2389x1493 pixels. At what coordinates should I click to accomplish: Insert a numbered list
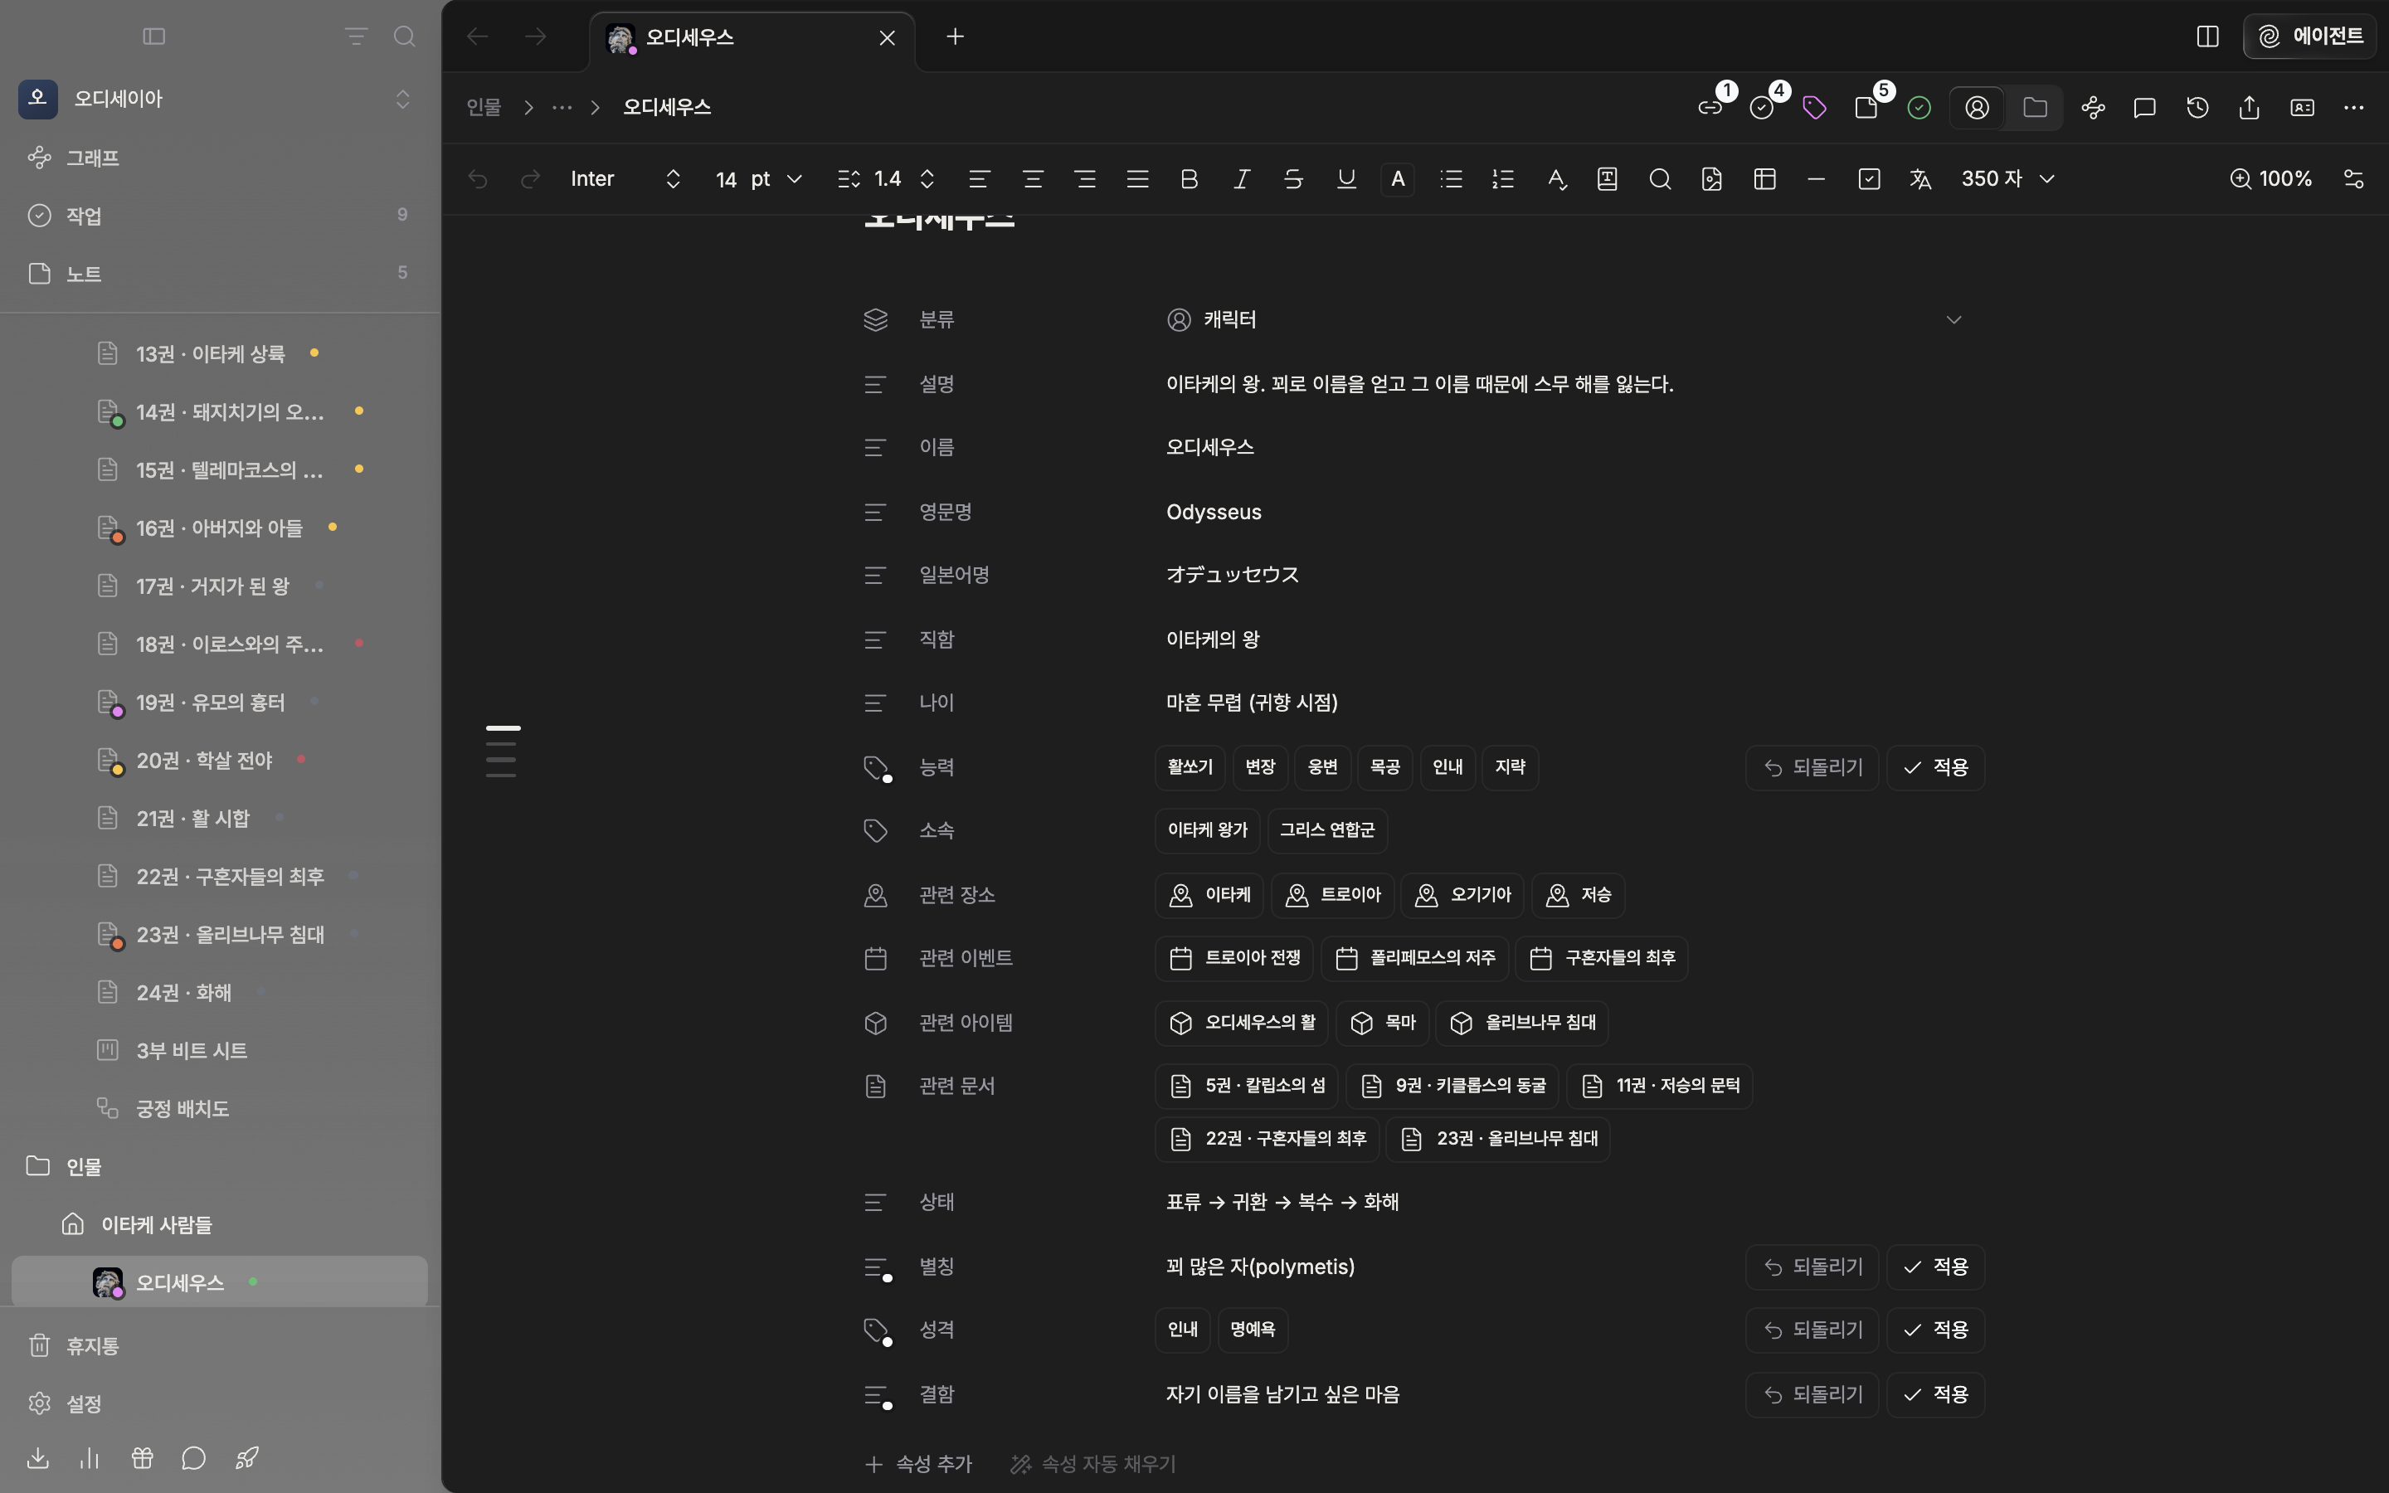coord(1503,178)
